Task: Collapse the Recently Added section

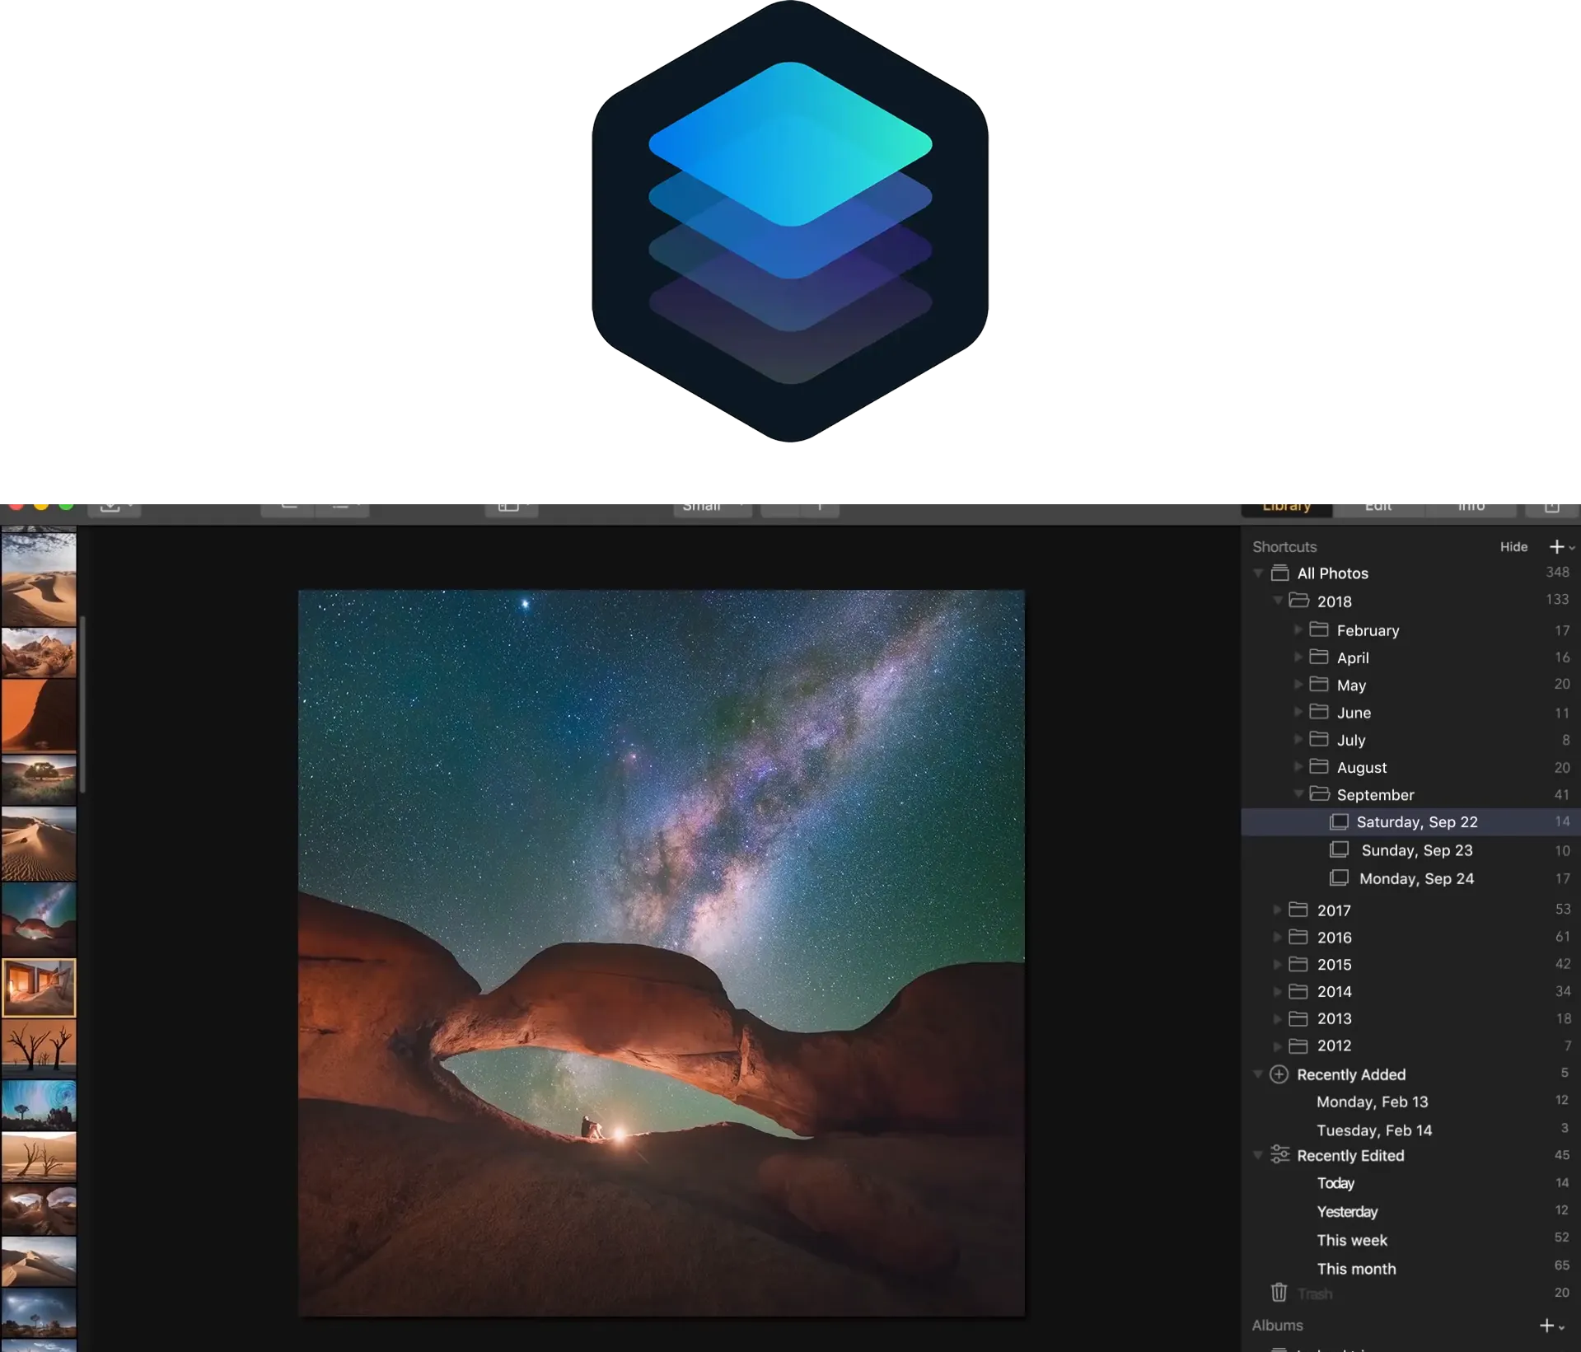Action: pyautogui.click(x=1258, y=1074)
